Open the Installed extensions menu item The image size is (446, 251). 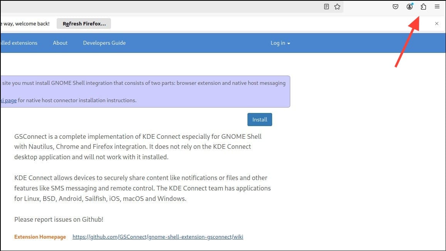click(19, 43)
